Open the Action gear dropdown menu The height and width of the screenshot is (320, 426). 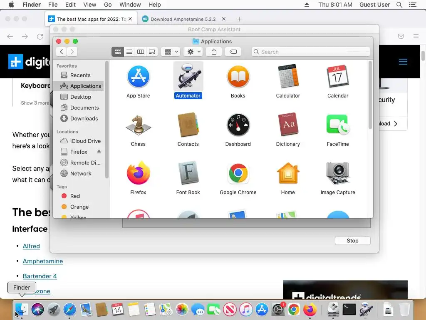193,52
